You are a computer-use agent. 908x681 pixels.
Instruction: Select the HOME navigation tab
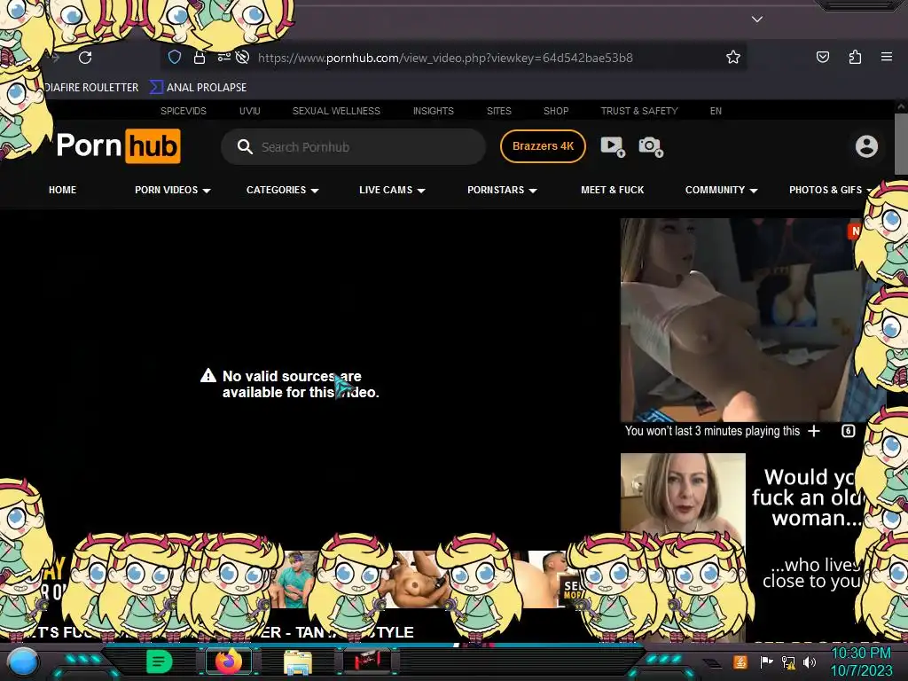(x=62, y=190)
